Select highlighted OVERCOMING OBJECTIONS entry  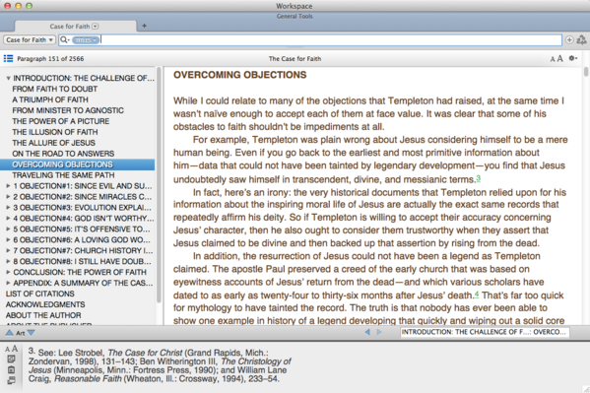(77, 164)
